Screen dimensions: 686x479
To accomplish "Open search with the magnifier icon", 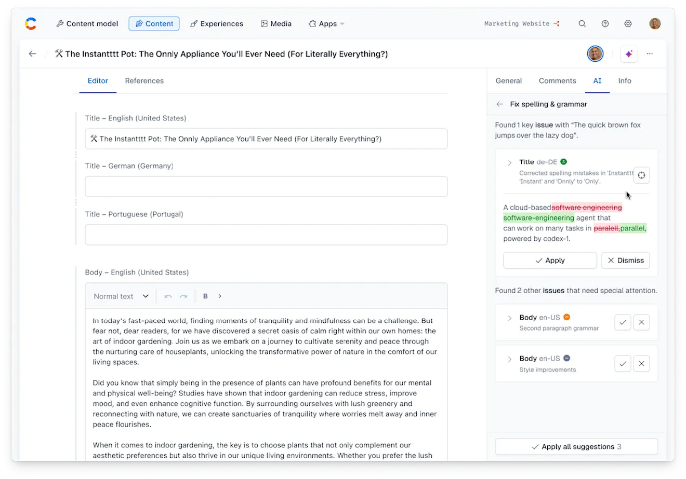I will (x=582, y=24).
